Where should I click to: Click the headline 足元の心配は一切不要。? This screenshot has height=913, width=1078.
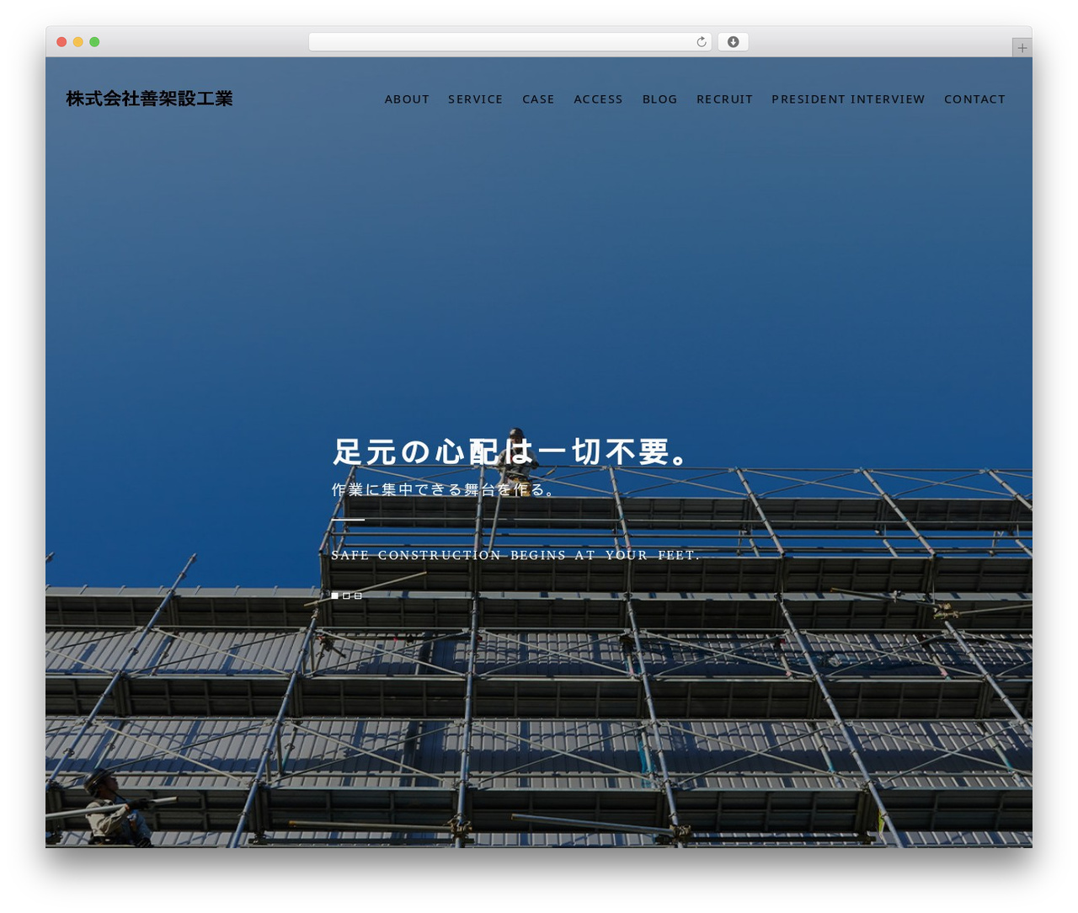click(512, 451)
